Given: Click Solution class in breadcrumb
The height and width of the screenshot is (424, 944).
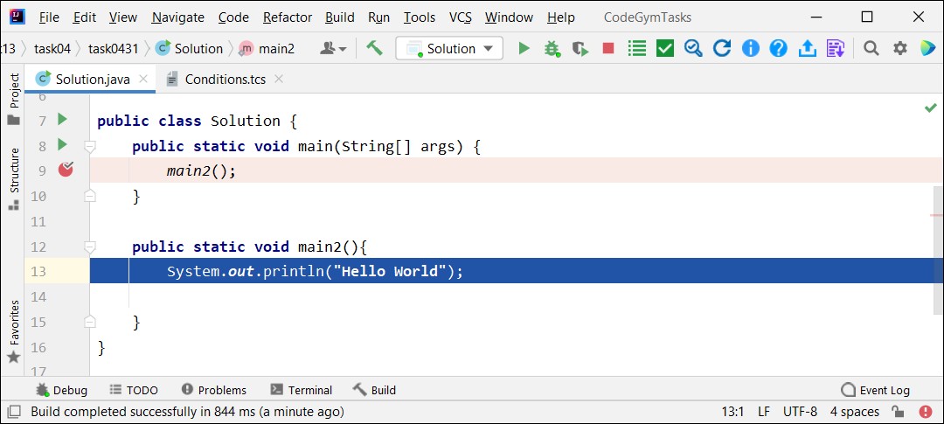Looking at the screenshot, I should [190, 48].
